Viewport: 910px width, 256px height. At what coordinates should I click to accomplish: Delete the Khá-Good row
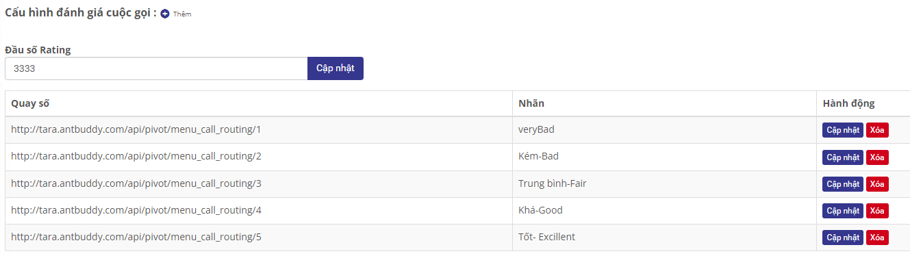[x=877, y=211]
